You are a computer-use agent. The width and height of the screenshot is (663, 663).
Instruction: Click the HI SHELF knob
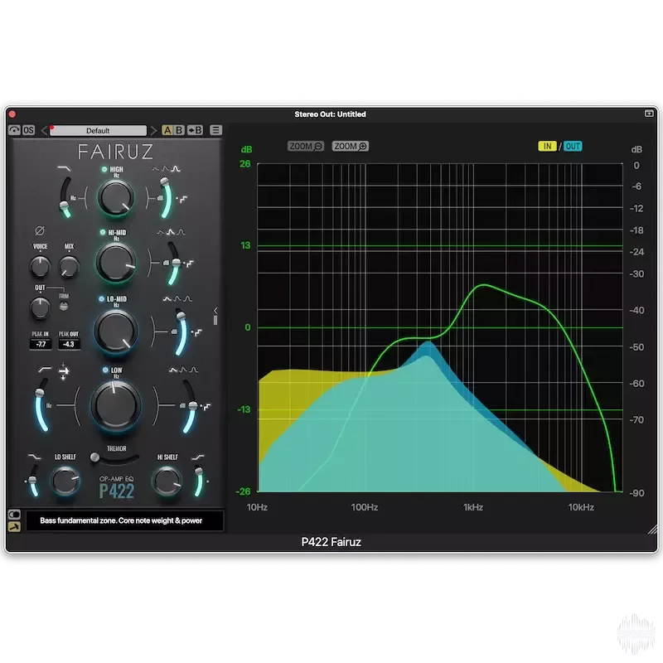click(x=167, y=481)
